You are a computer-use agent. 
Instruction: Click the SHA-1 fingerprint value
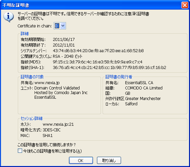pos(110,68)
